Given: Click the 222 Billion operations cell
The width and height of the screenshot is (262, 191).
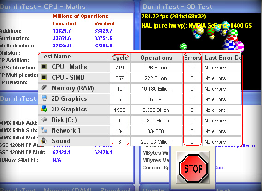Looking at the screenshot, I should [156, 78].
